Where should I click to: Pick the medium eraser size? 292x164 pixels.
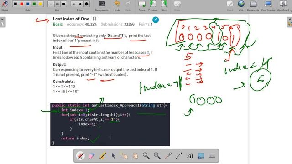coord(80,4)
